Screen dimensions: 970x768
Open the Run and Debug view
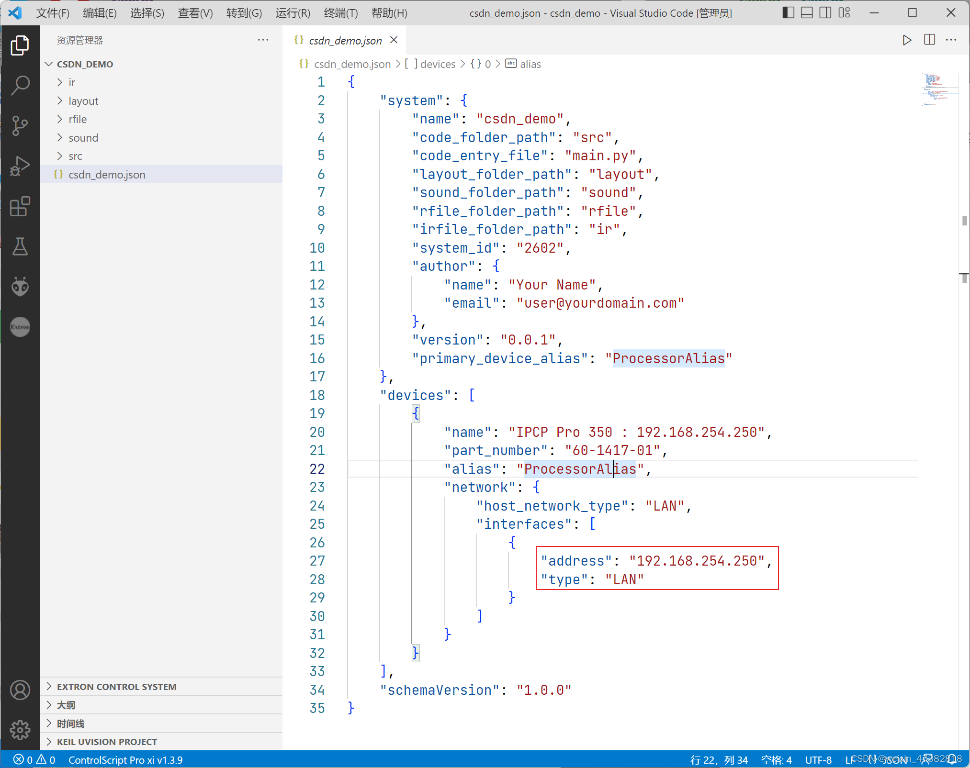[20, 166]
